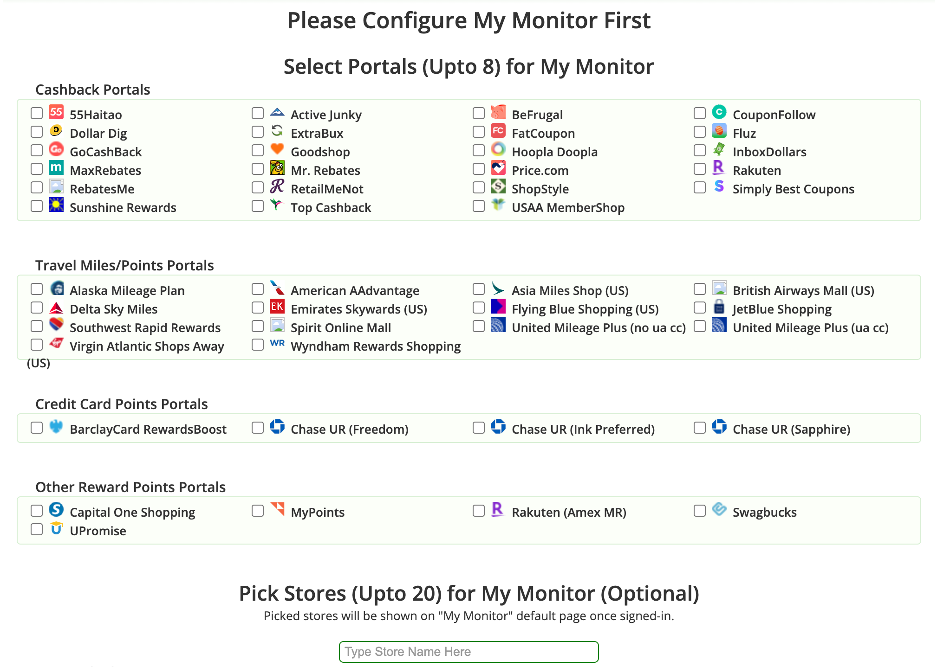Click the Rakuten purple R icon

[718, 168]
